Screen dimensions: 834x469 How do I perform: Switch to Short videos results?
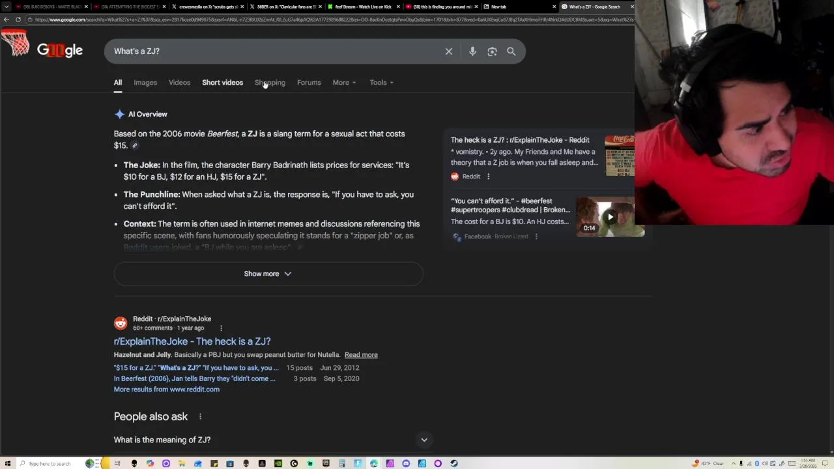(222, 83)
